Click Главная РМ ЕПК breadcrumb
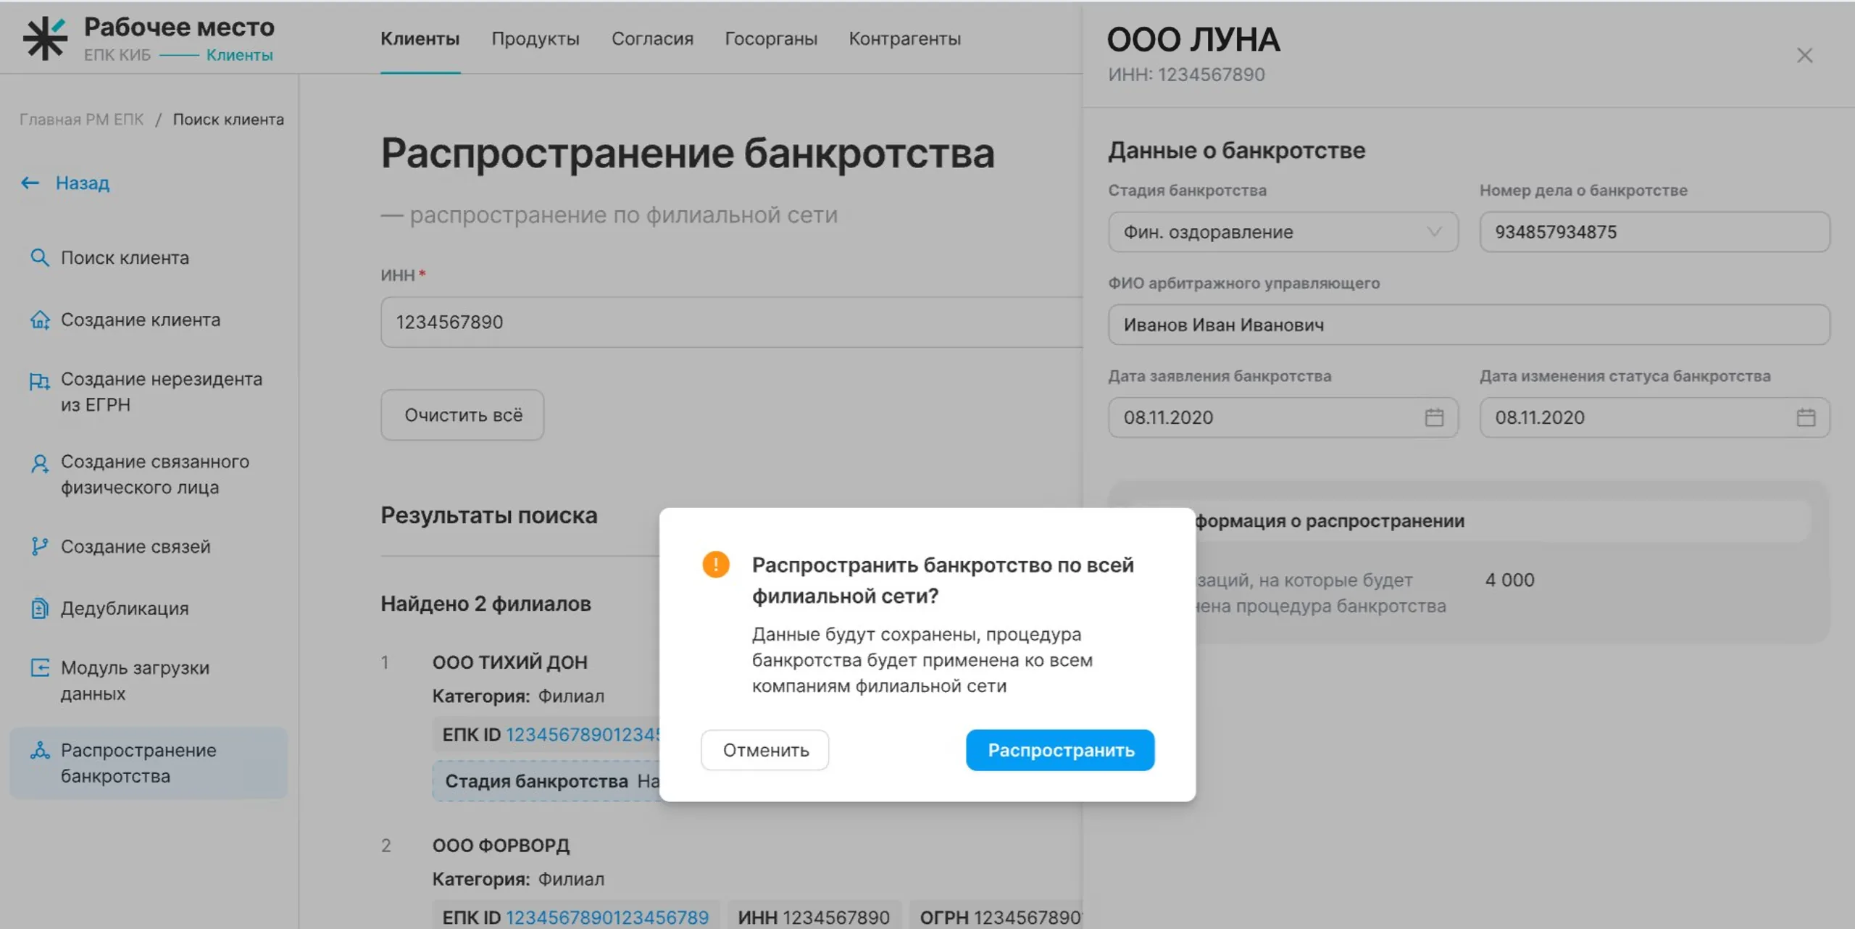This screenshot has height=929, width=1855. coord(81,120)
